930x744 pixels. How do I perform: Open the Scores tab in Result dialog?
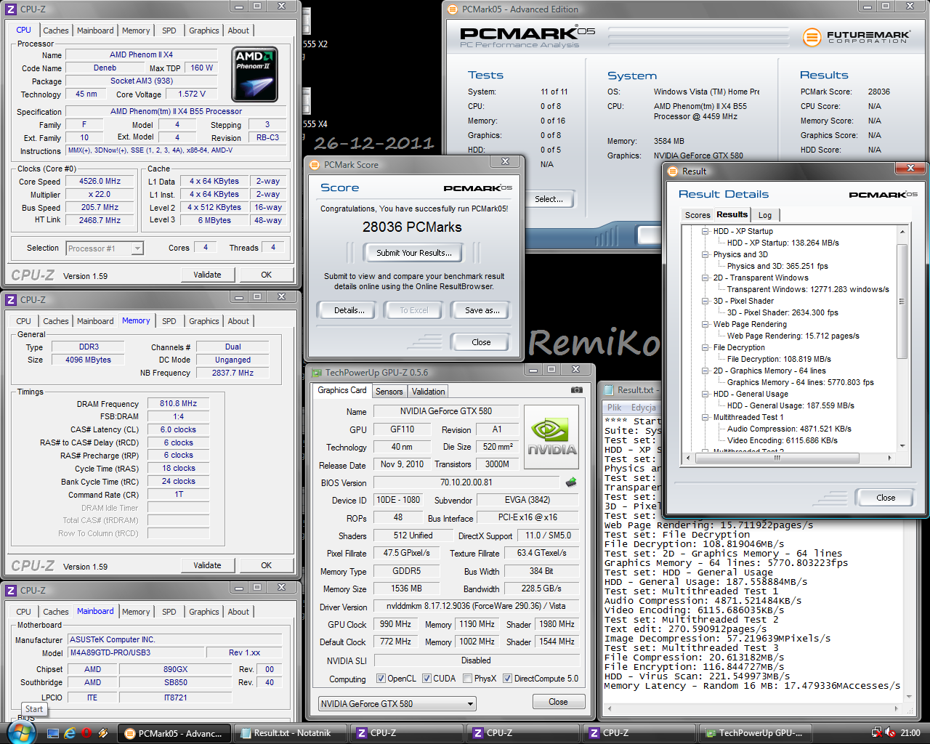[697, 215]
